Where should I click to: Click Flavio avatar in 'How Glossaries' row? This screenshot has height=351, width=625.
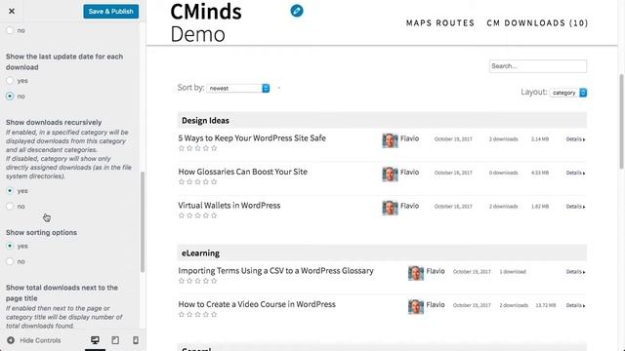390,175
